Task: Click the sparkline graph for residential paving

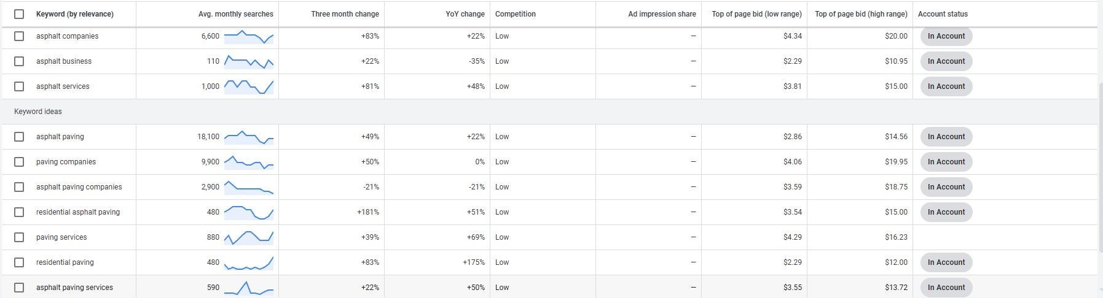Action: tap(249, 262)
